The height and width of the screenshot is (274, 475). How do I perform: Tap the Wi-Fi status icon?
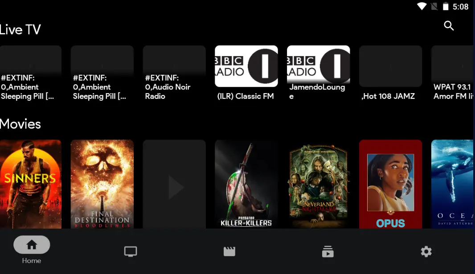[x=422, y=6]
